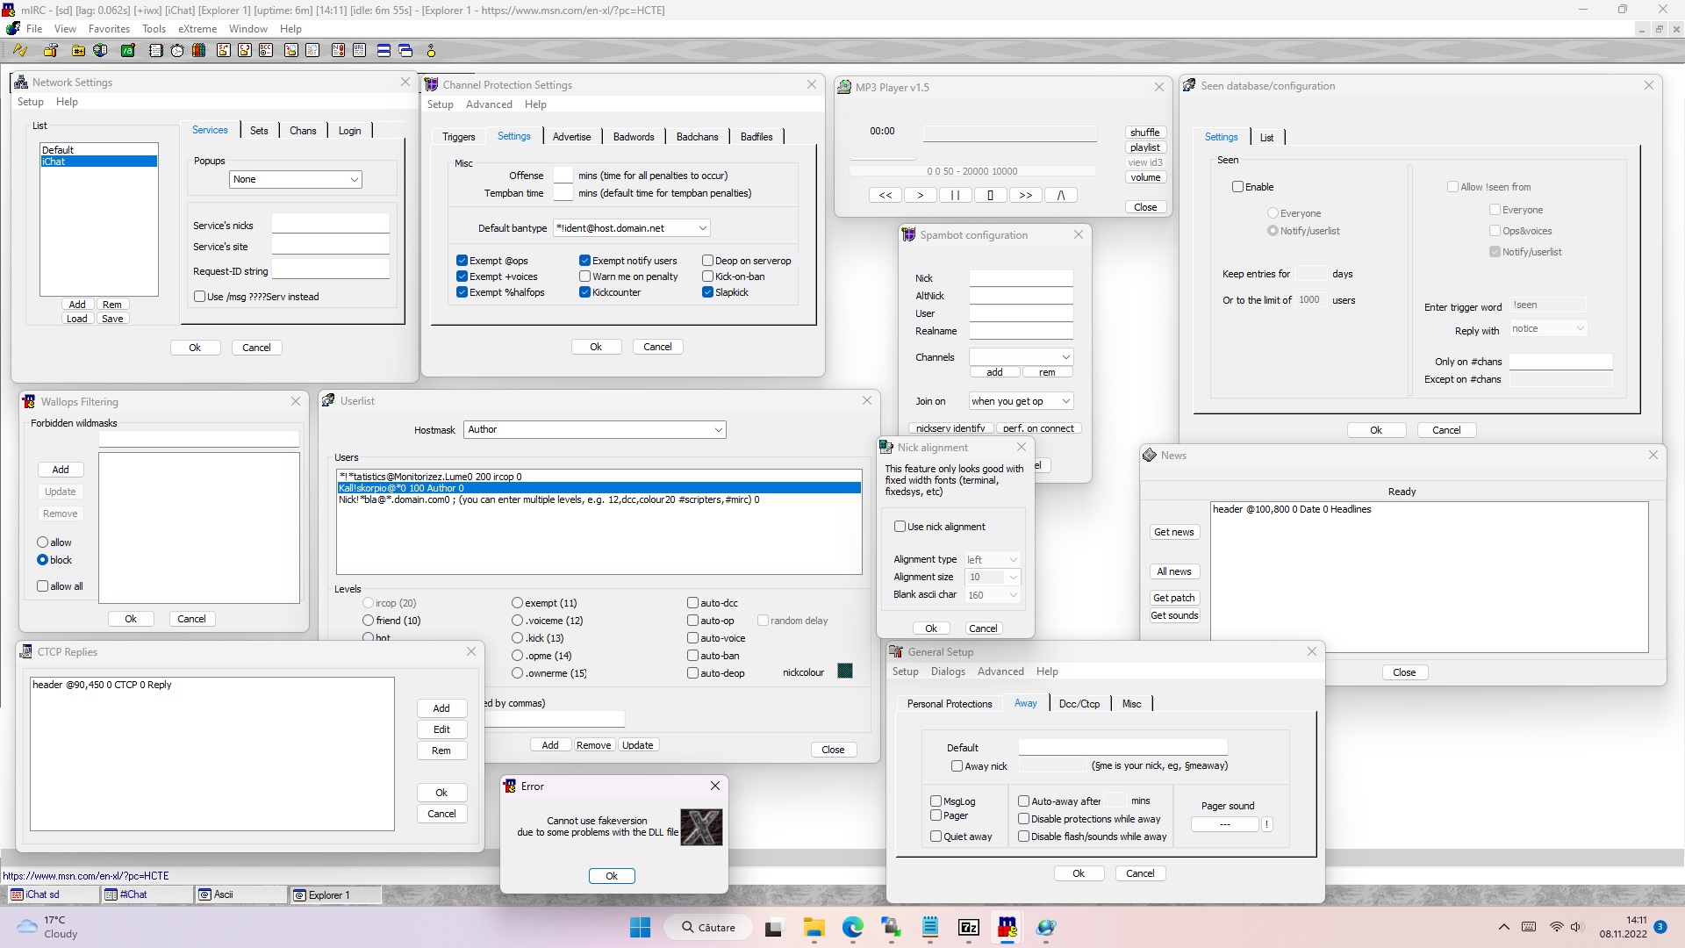Switch to the Sets tab in Network Settings
Image resolution: width=1685 pixels, height=948 pixels.
[259, 131]
